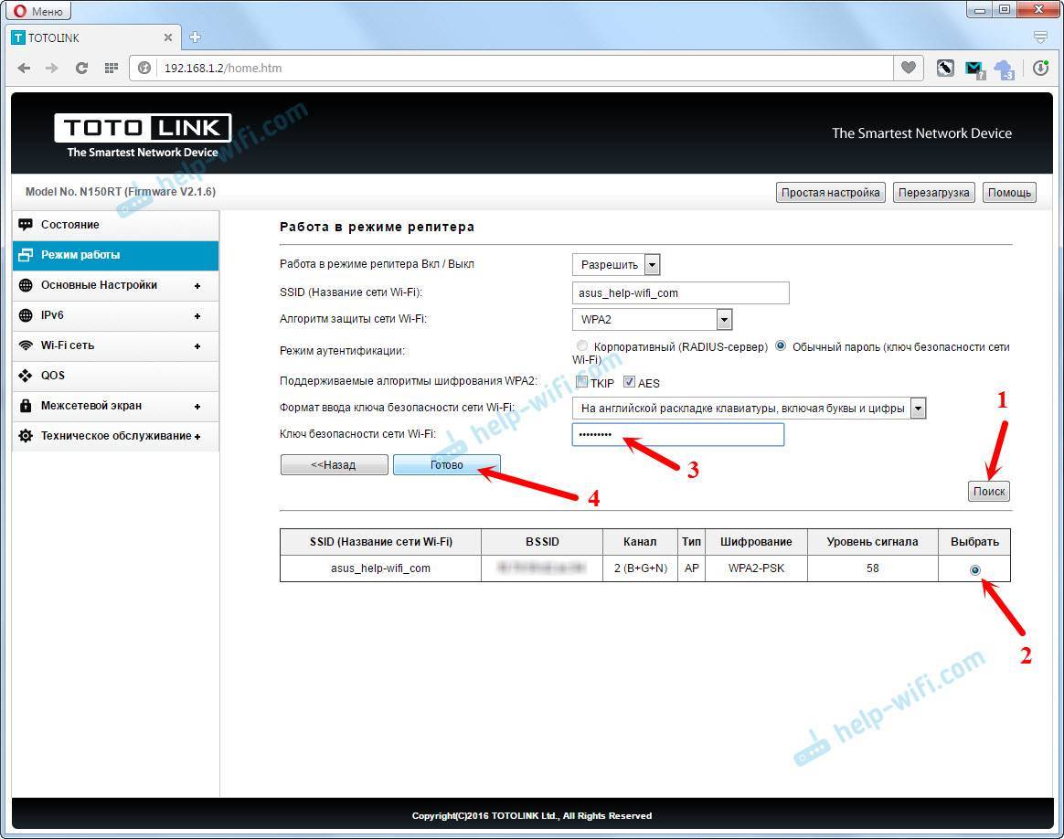Toggle the AES checkbox
This screenshot has height=839, width=1064.
click(x=629, y=382)
